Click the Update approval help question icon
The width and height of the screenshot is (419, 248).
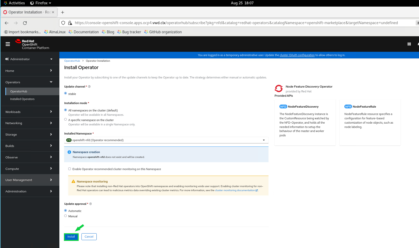click(91, 204)
